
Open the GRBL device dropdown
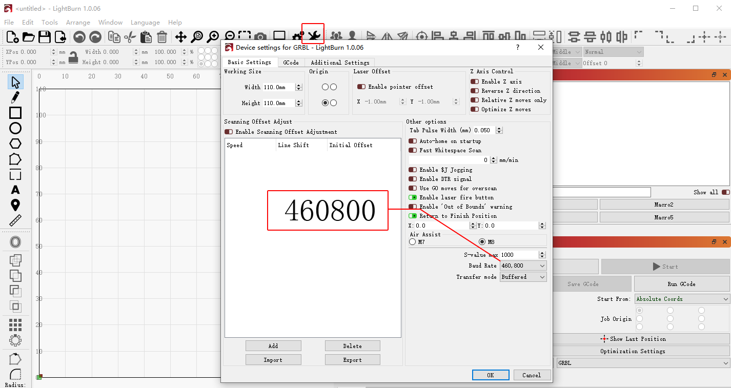click(x=643, y=363)
